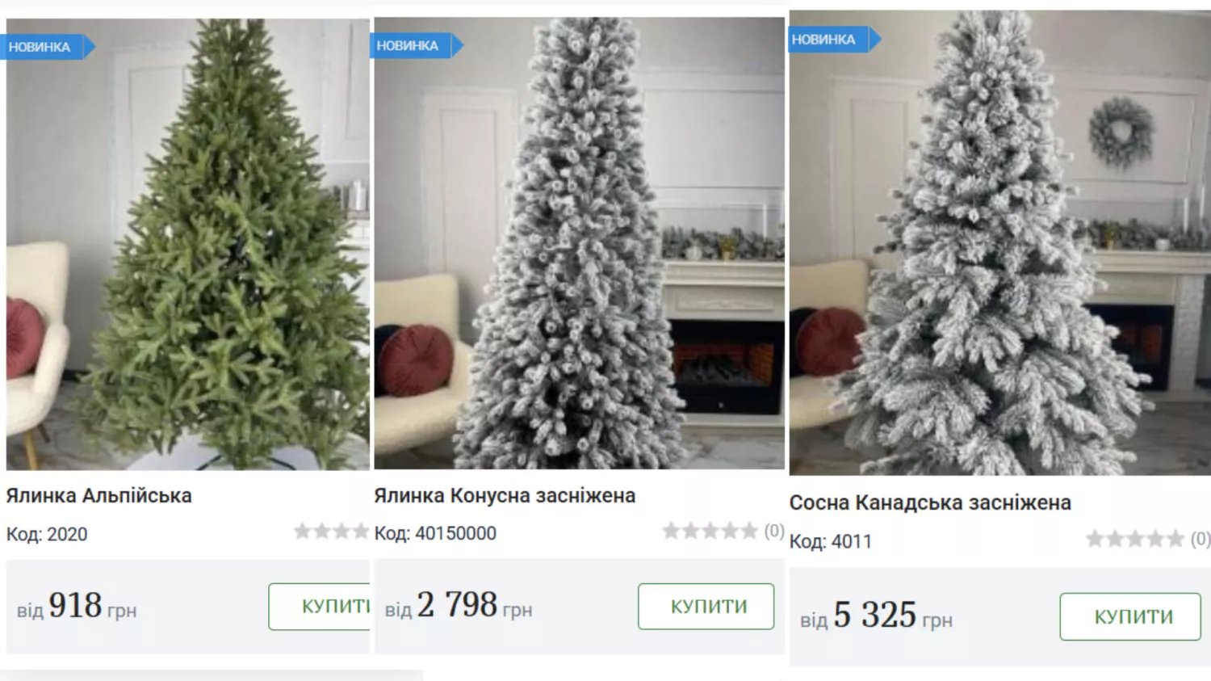Viewport: 1211px width, 681px height.
Task: Open Сосна Канадська засніжена title link
Action: click(x=930, y=502)
